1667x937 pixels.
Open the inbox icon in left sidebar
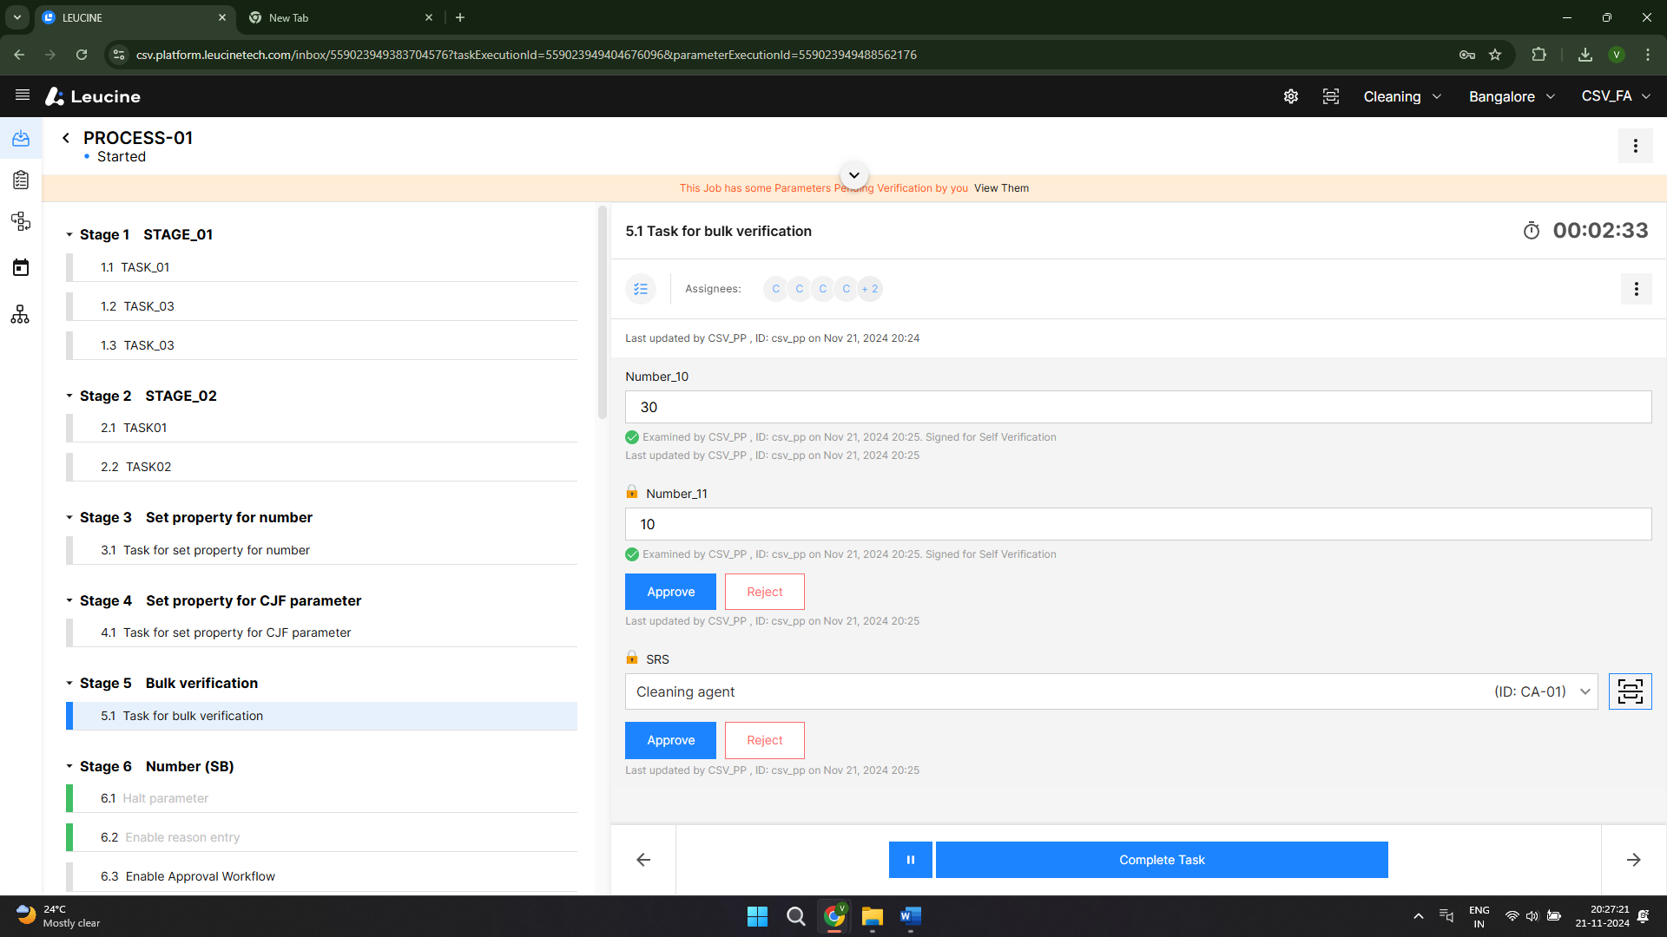pos(21,139)
